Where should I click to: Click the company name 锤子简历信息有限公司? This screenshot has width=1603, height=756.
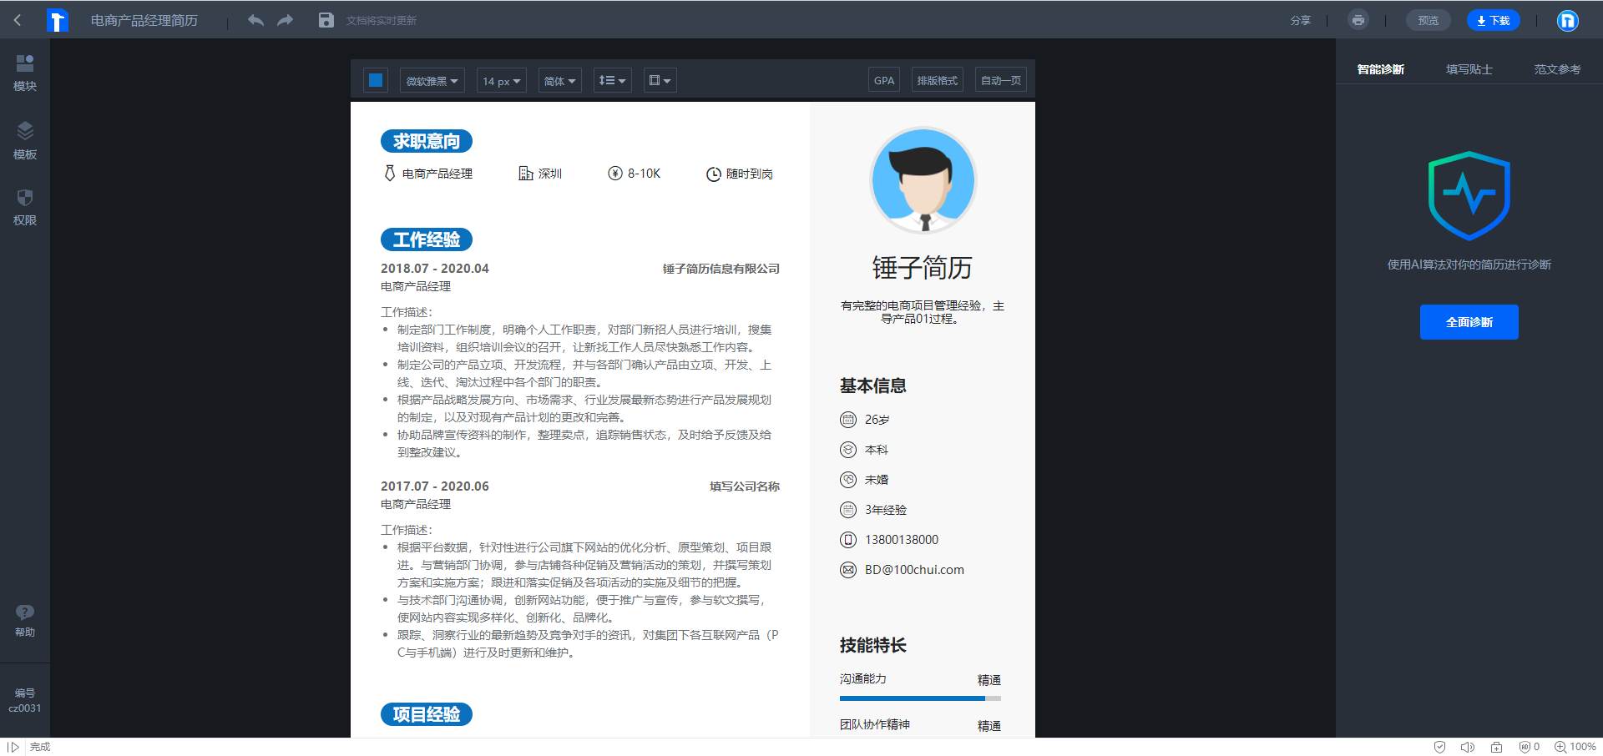click(721, 269)
